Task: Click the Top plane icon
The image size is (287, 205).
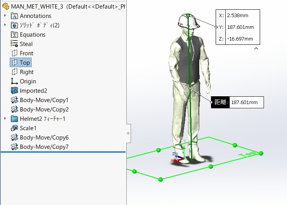Action: pos(14,62)
